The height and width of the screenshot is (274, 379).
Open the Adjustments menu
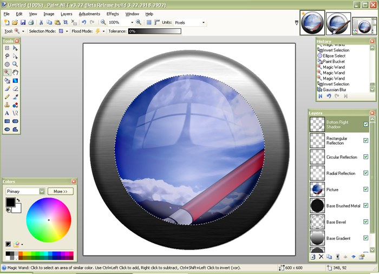pos(89,14)
